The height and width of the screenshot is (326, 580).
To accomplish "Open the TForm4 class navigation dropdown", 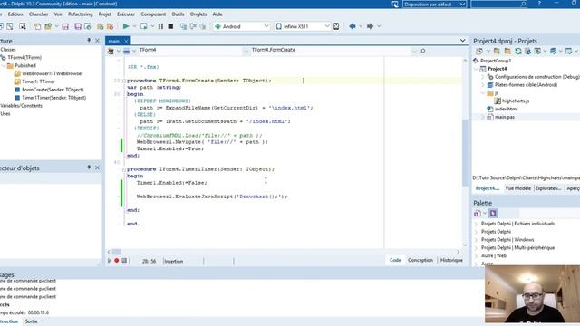I will pos(246,51).
